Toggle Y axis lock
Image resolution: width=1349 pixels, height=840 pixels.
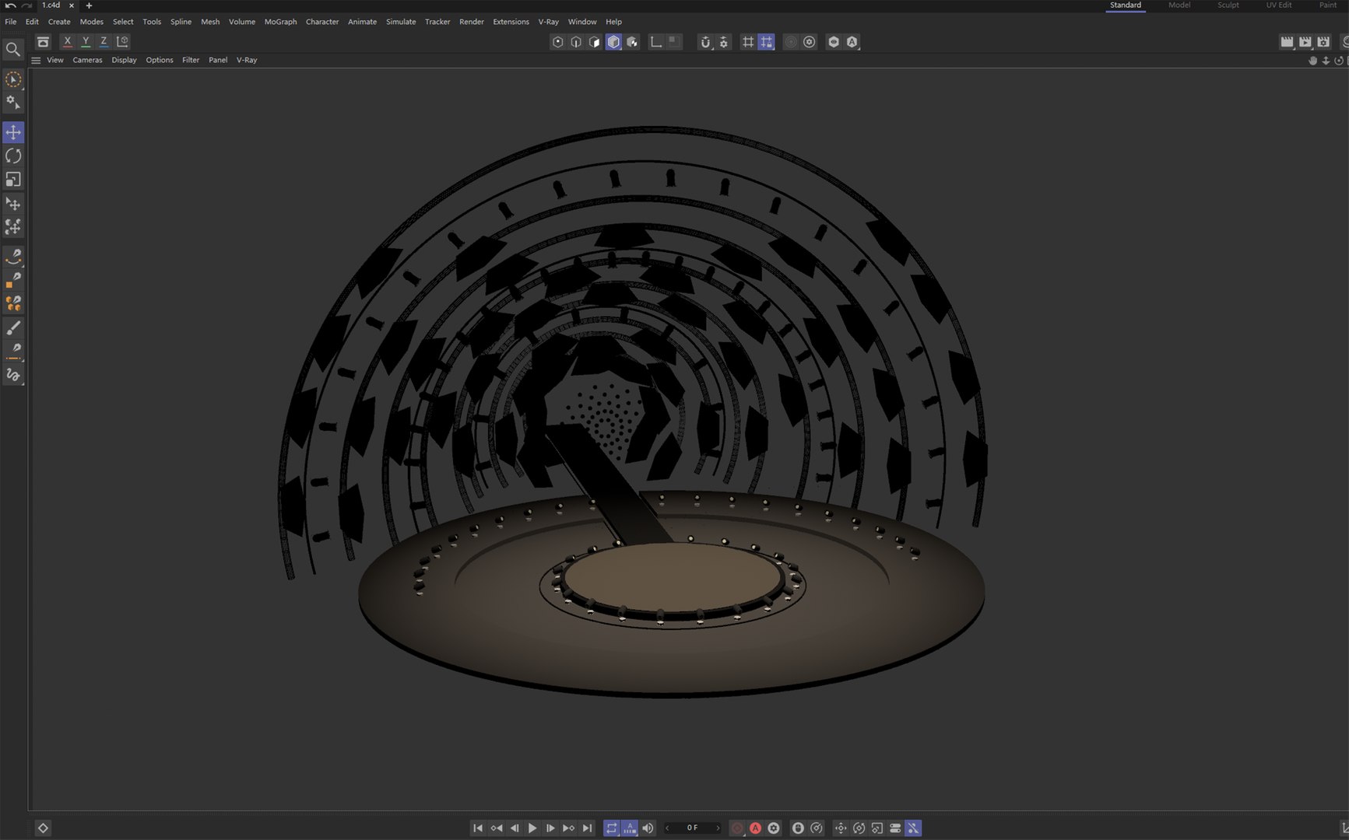point(86,42)
